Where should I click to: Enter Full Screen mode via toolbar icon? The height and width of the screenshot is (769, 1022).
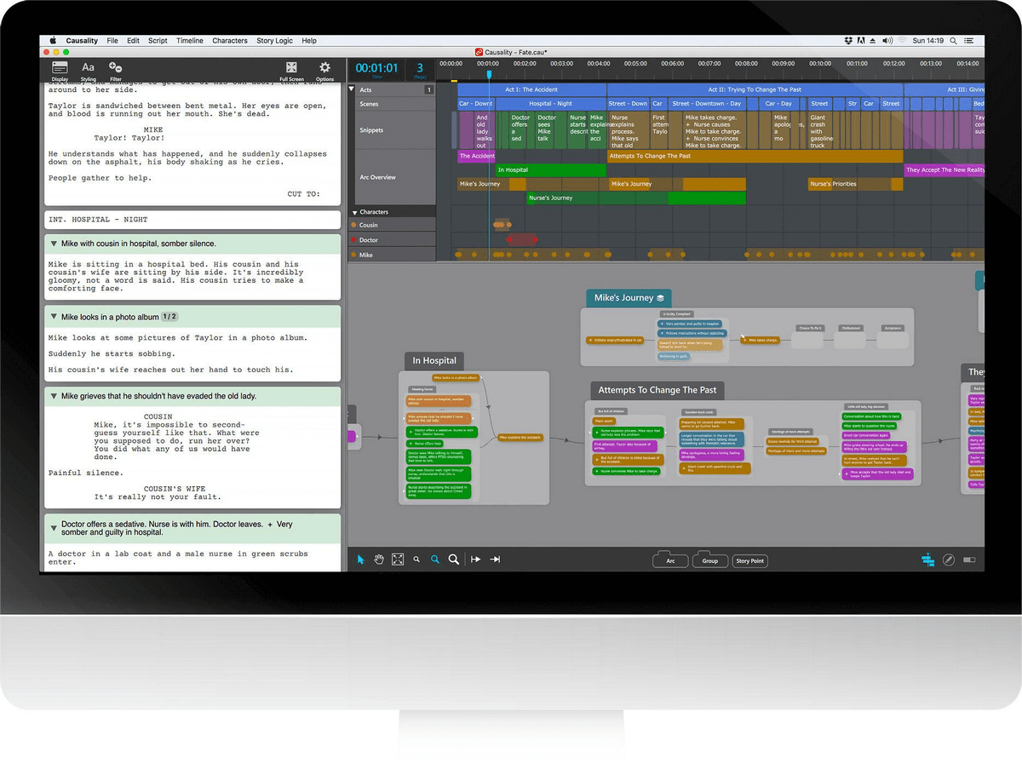pos(291,69)
